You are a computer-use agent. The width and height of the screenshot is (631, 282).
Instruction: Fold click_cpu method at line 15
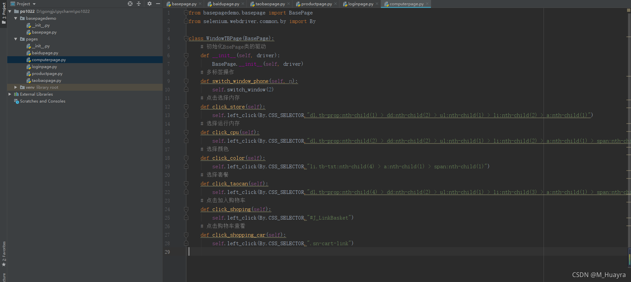click(186, 132)
